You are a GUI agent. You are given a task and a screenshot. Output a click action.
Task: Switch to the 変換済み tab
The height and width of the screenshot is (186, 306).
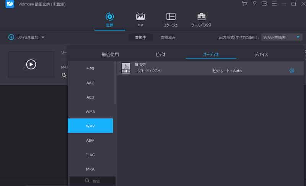tap(168, 37)
